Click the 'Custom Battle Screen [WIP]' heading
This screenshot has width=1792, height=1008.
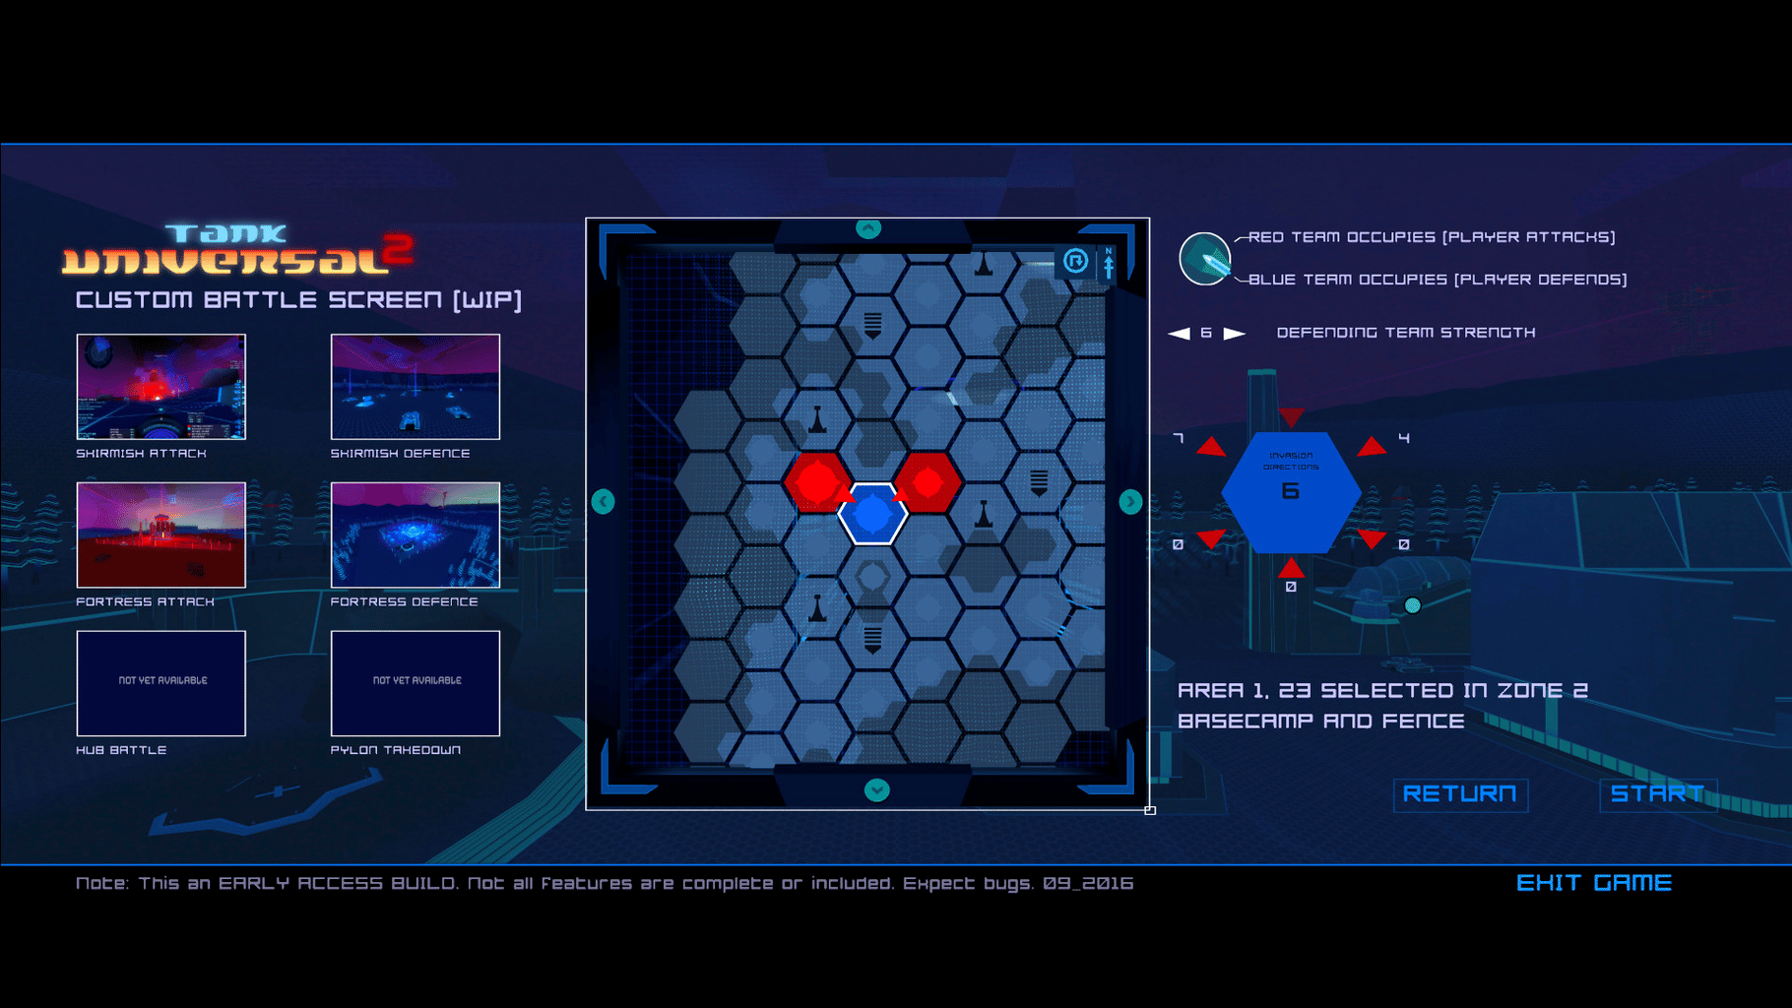click(x=299, y=300)
